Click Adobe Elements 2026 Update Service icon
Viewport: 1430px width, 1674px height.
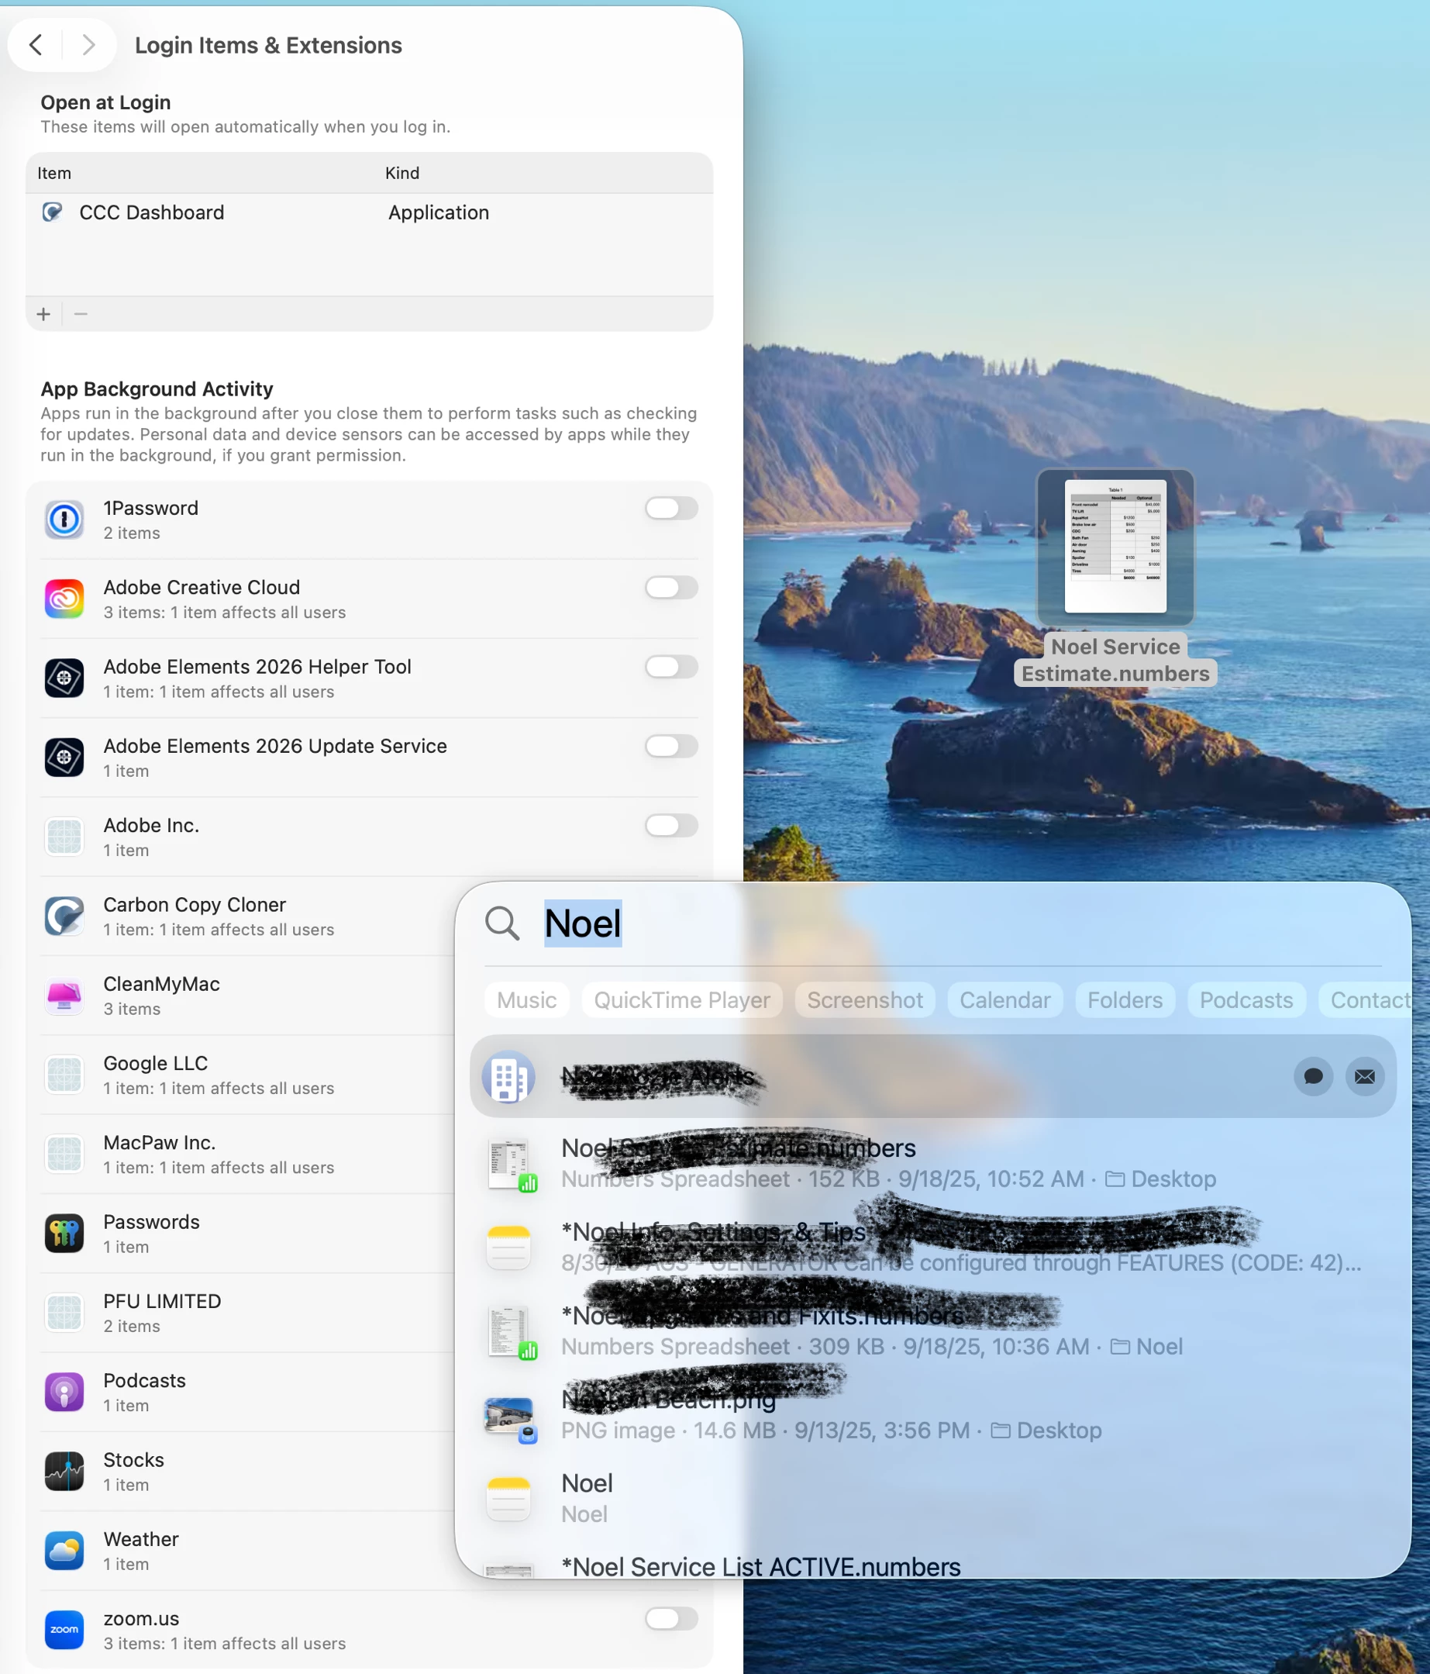(64, 757)
